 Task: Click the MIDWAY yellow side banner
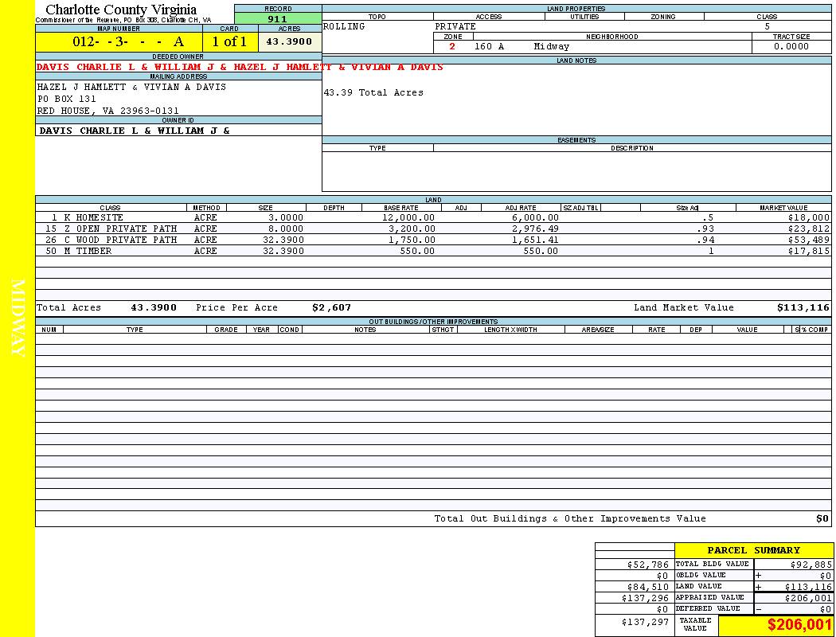coord(18,318)
